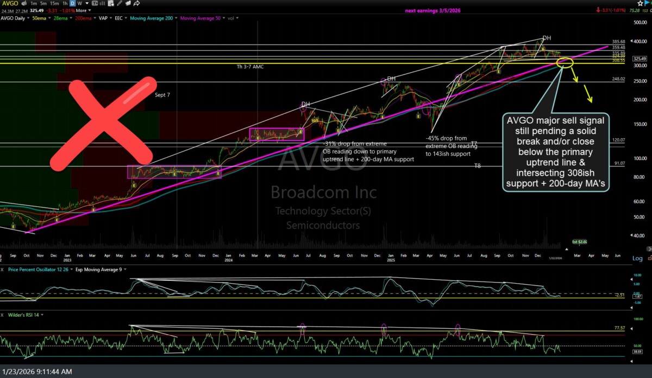
Task: Click the star favorite icon top right
Action: [640, 3]
